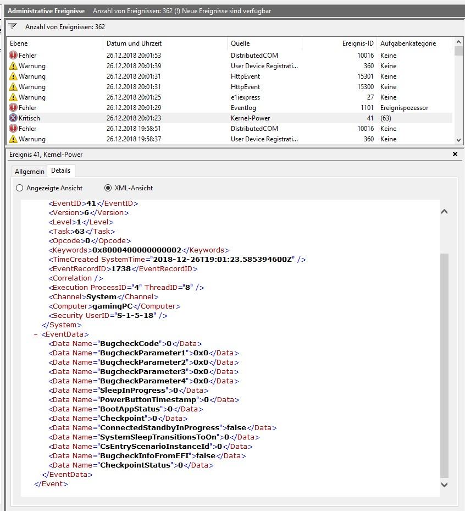The width and height of the screenshot is (465, 511).
Task: Click warning icon of 19:58:37 row
Action: (13, 139)
